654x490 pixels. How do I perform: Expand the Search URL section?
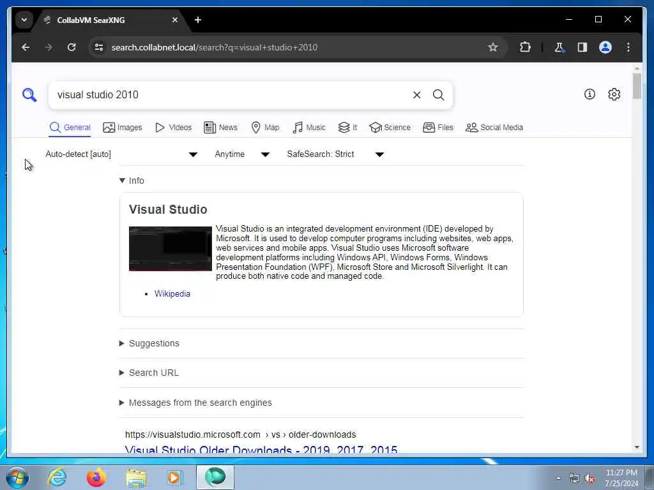[149, 373]
